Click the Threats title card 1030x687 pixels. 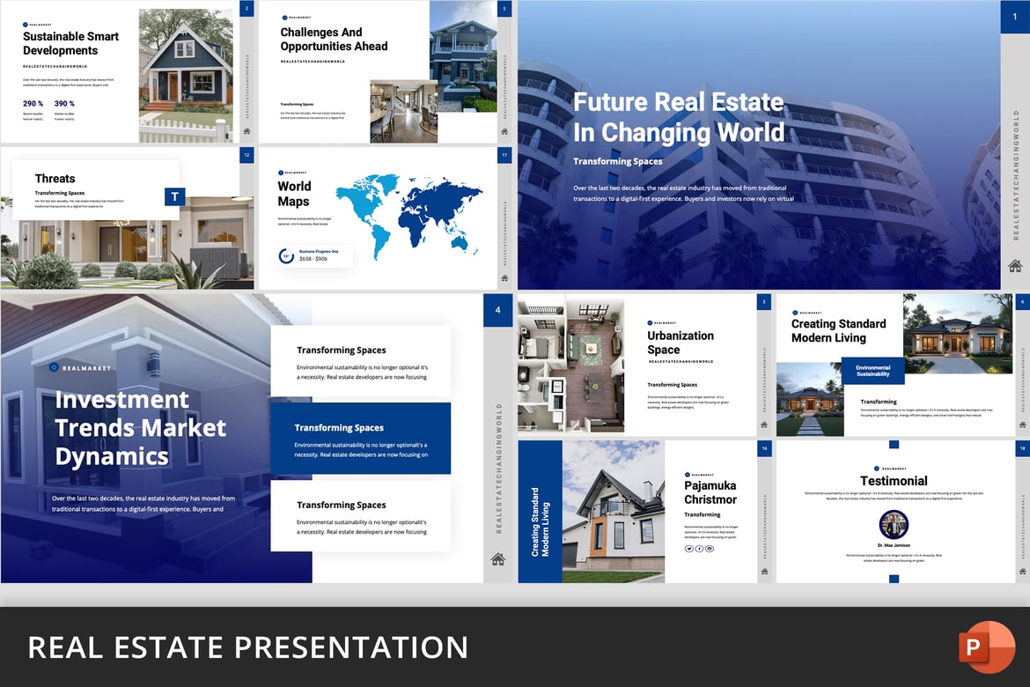coord(96,190)
